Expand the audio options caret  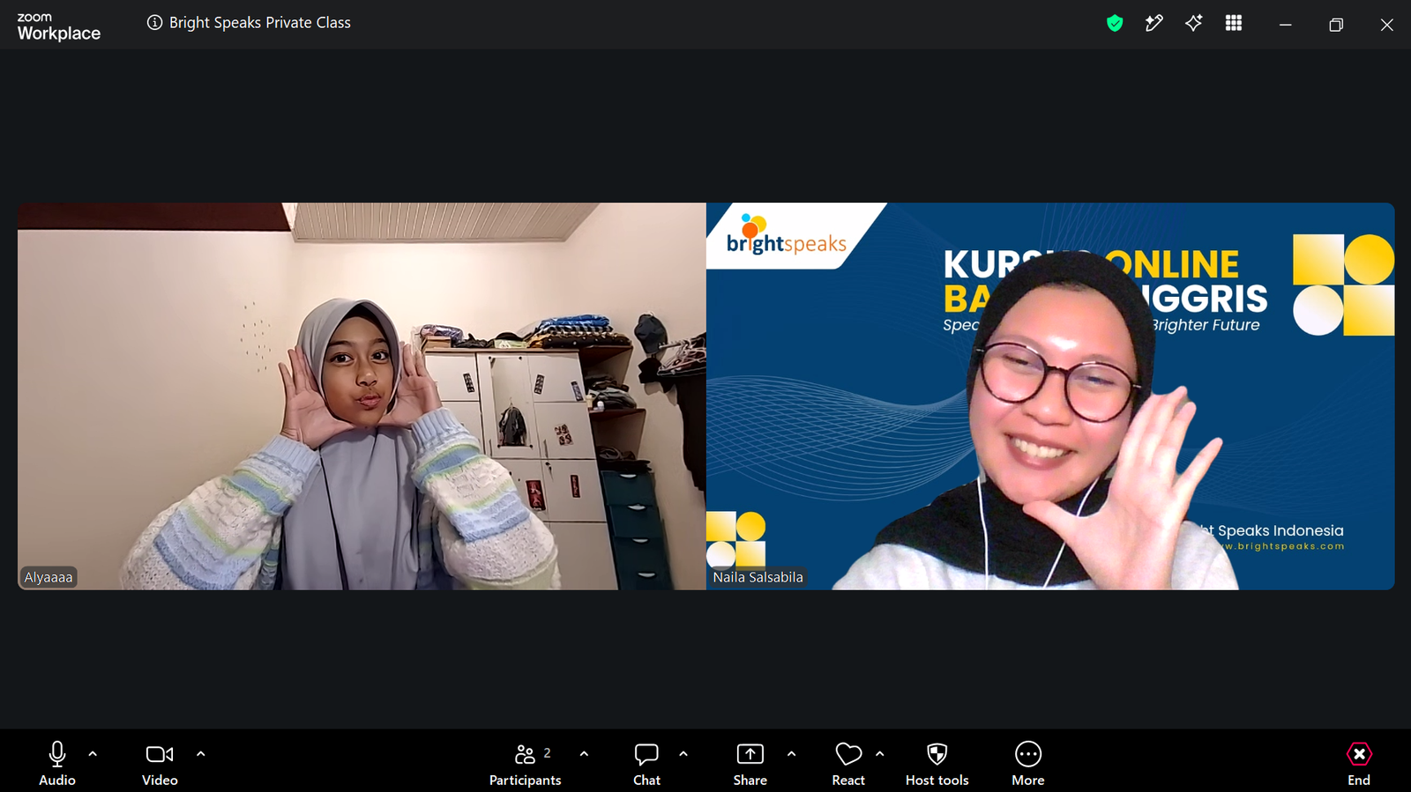coord(93,754)
